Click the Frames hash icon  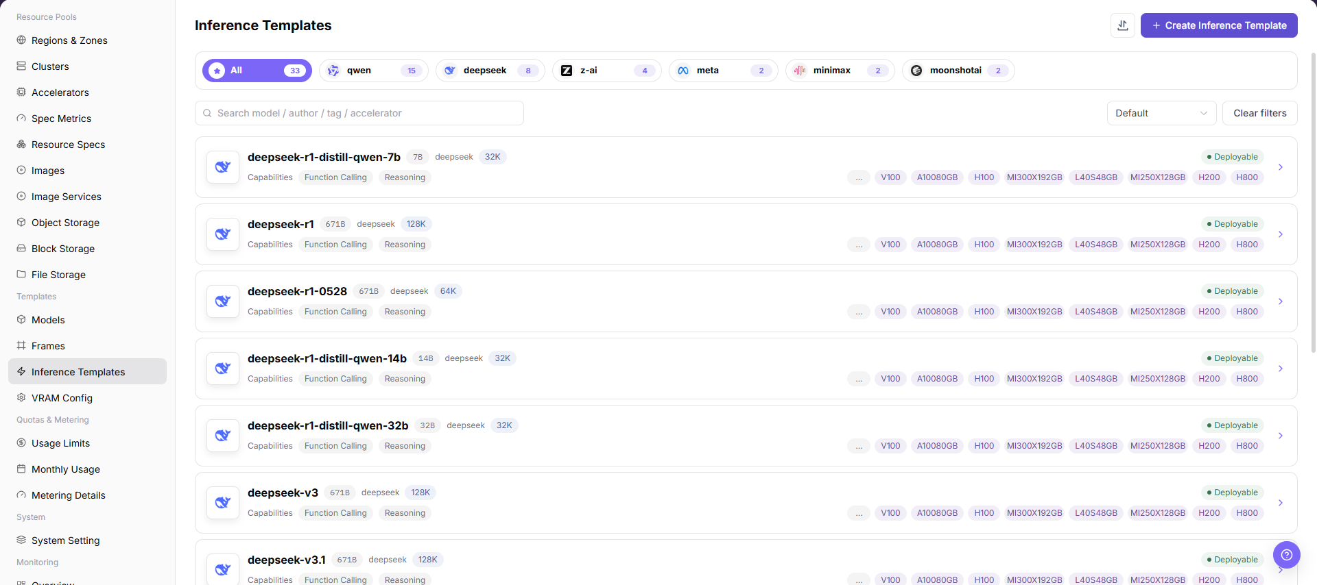coord(21,346)
